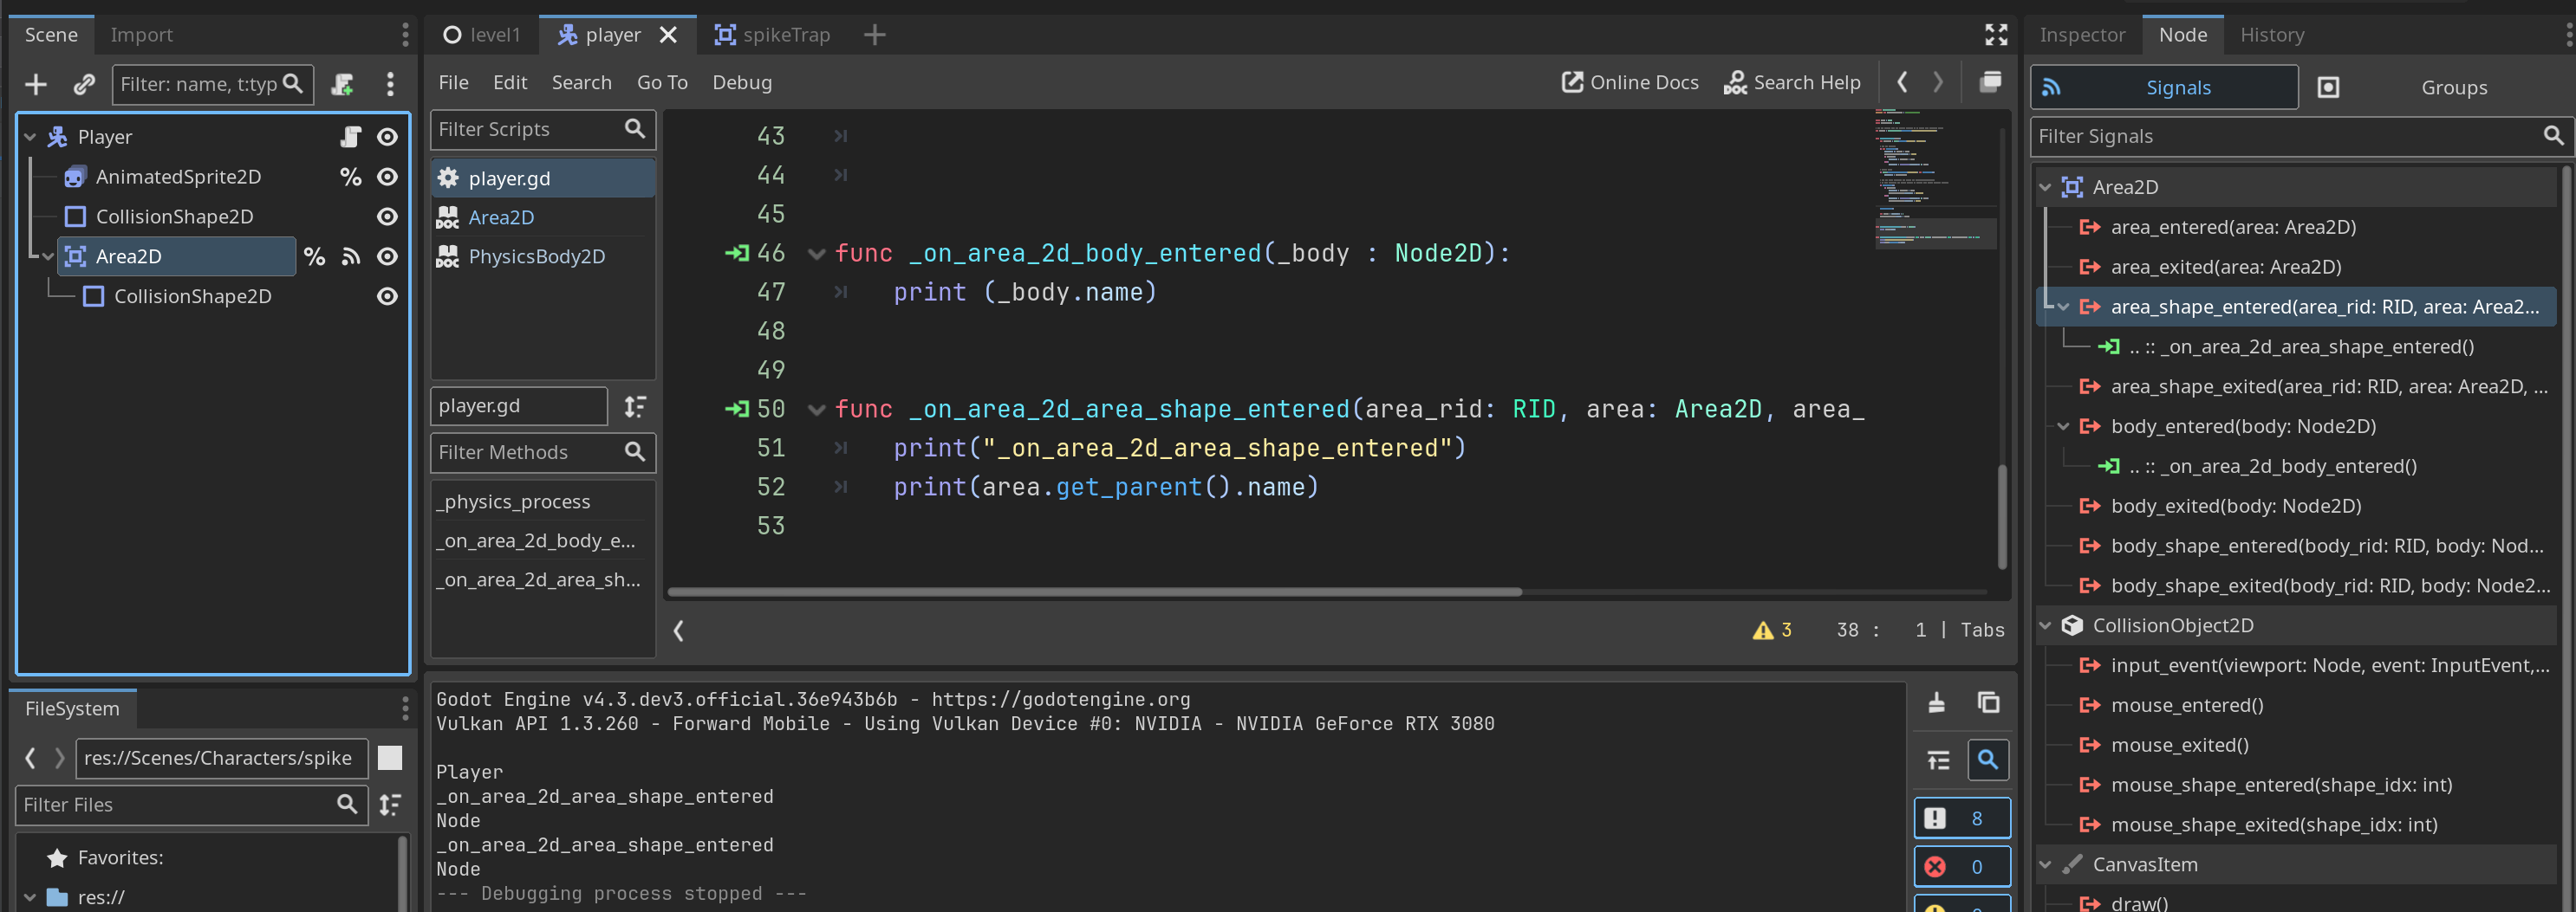Collapse the CollisionObject2D signals section
This screenshot has height=912, width=2576.
[2045, 625]
